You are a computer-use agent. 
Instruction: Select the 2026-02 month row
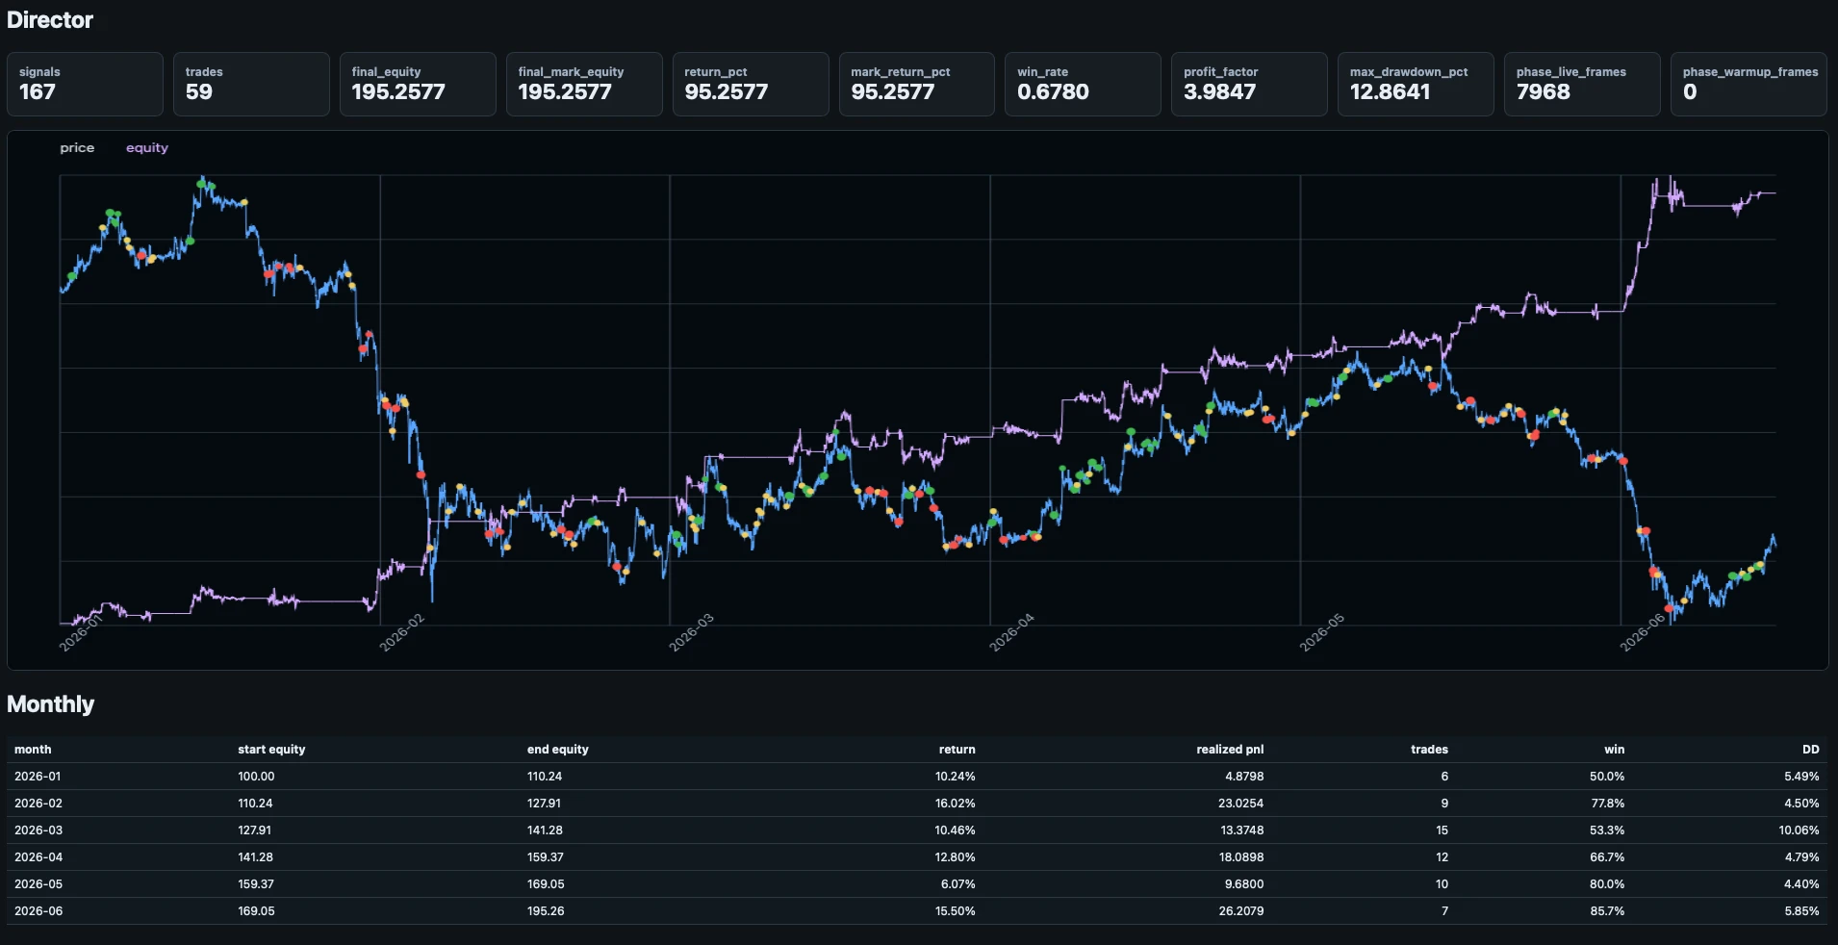tap(917, 804)
